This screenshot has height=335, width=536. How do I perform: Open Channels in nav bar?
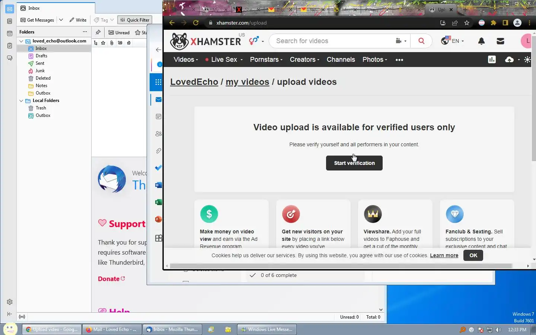tap(341, 60)
